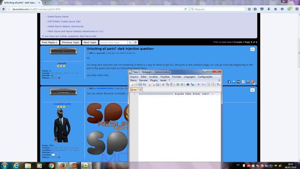Click Notepad++ Paste clipboard icon
Screen dimensions: 300x169
172,84
